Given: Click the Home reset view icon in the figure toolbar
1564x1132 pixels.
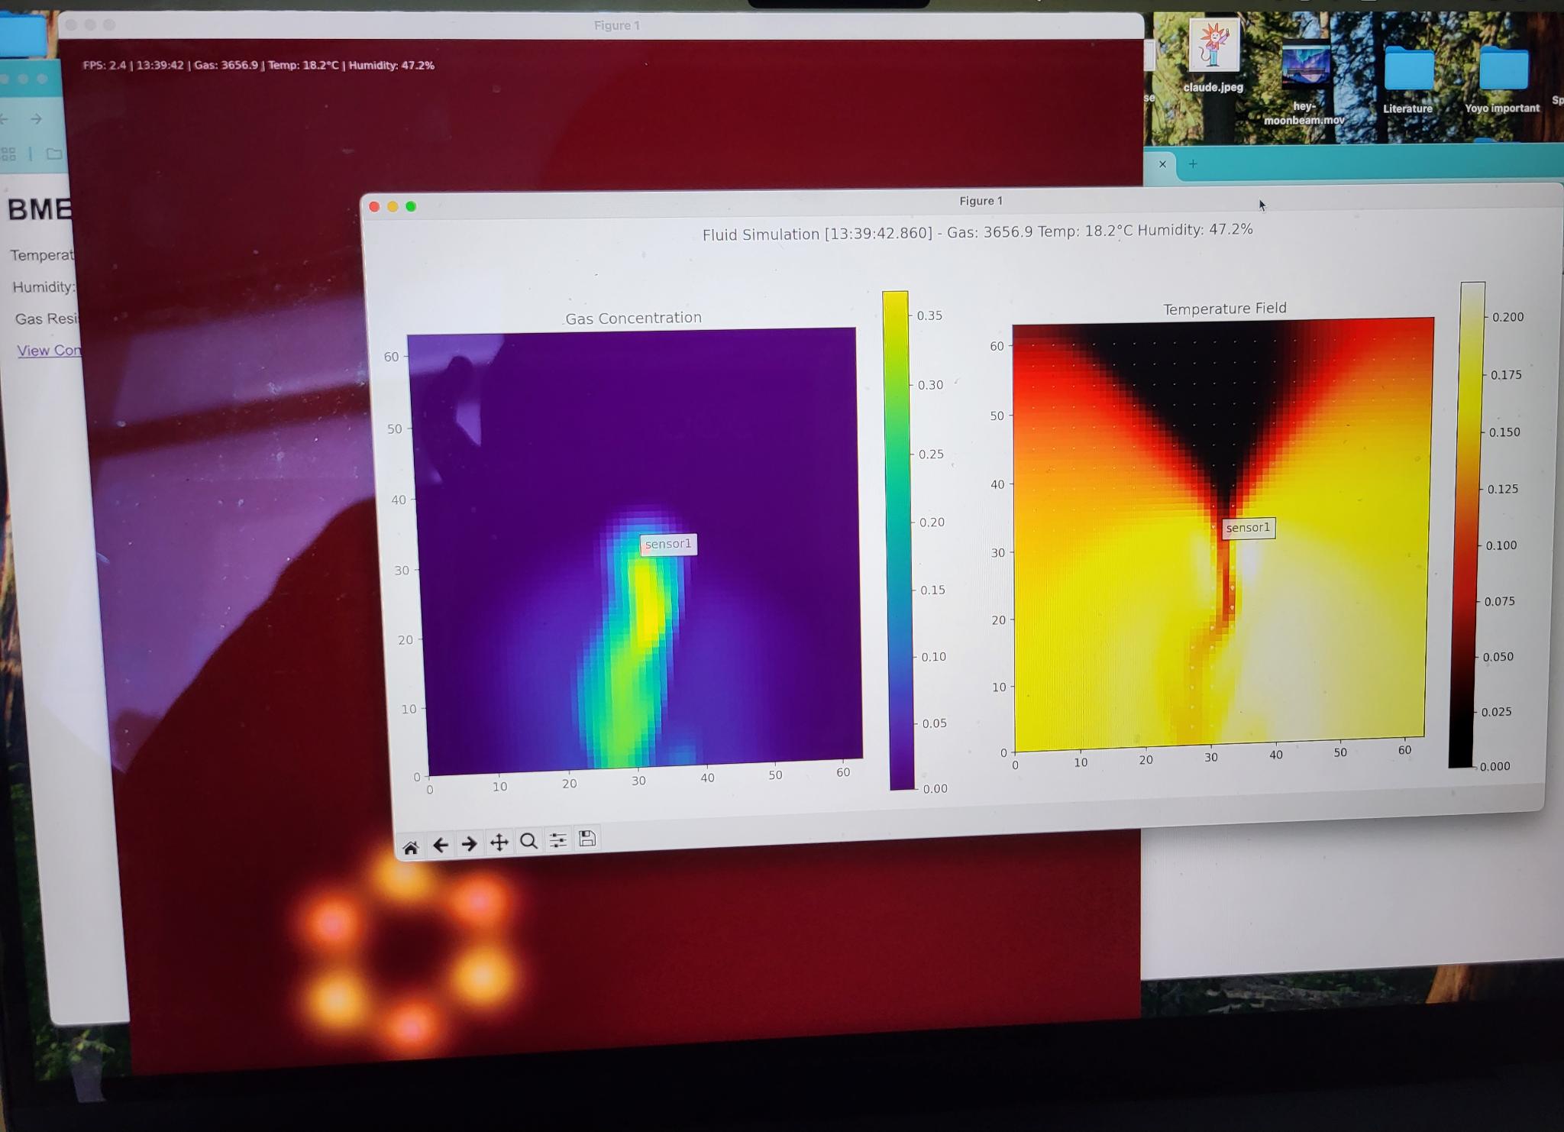Looking at the screenshot, I should click(410, 847).
